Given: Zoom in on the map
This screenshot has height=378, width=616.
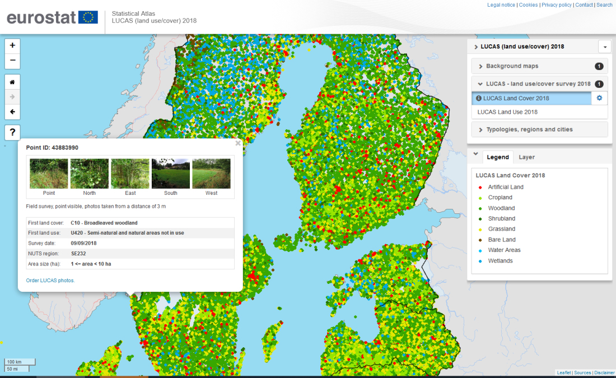Looking at the screenshot, I should pos(12,45).
